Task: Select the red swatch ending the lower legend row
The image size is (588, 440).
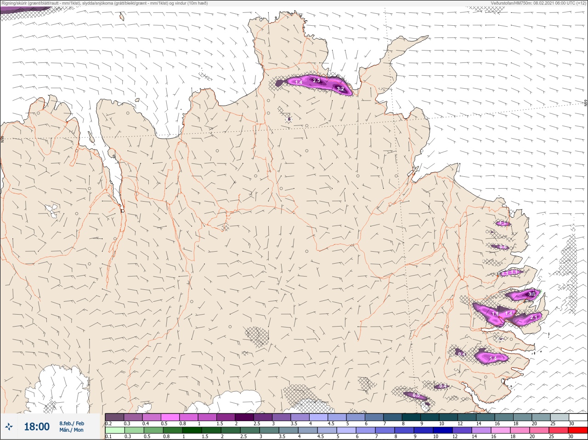Action: click(578, 430)
